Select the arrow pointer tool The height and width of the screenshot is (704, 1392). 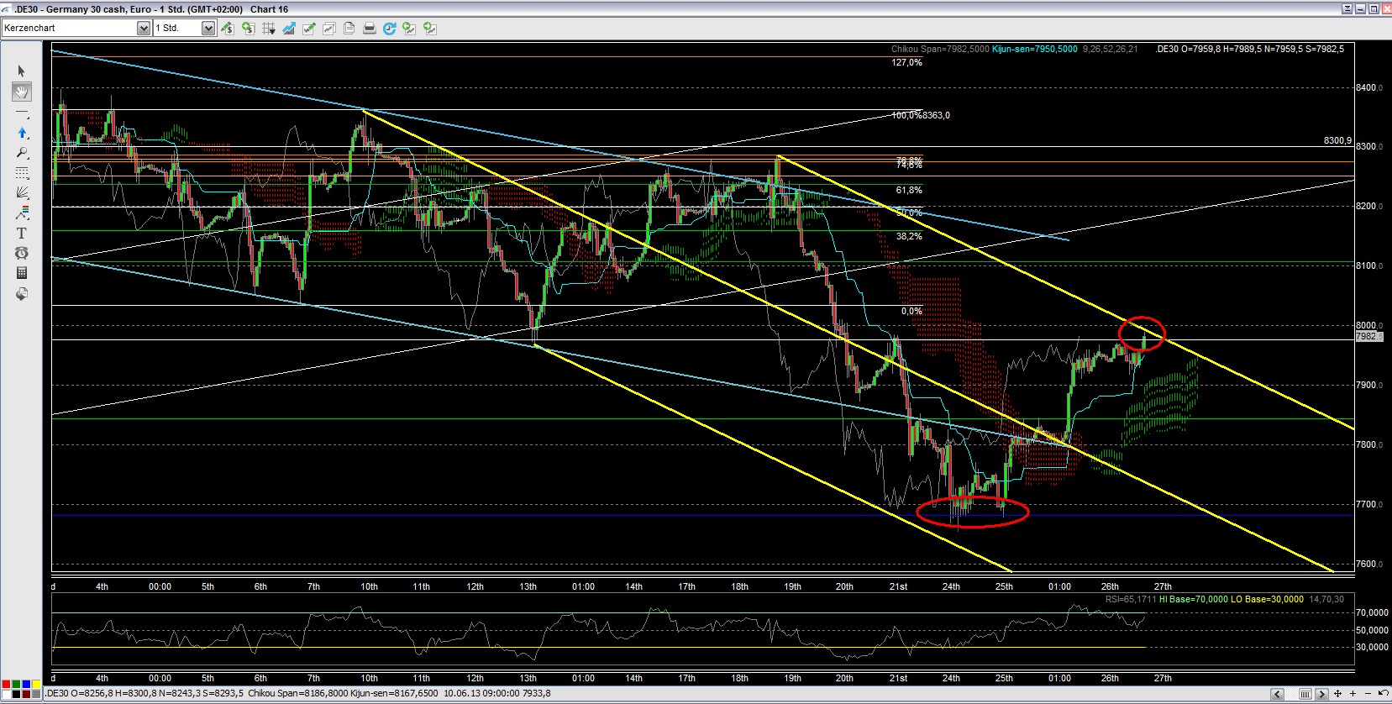click(22, 71)
